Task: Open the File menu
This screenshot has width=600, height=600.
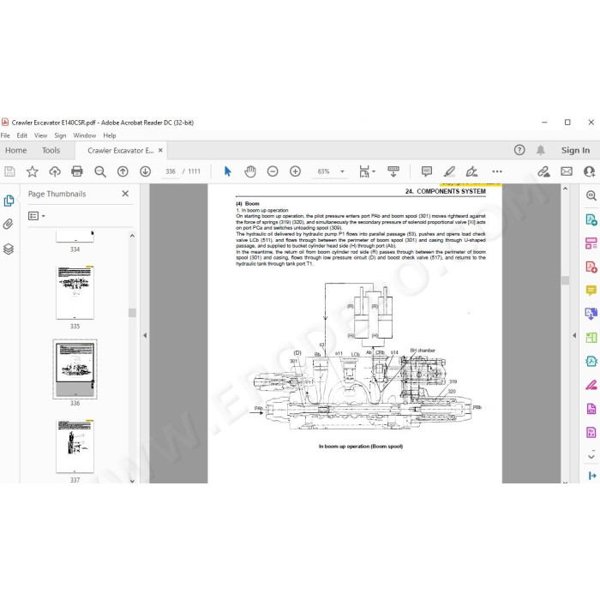Action: coord(5,135)
